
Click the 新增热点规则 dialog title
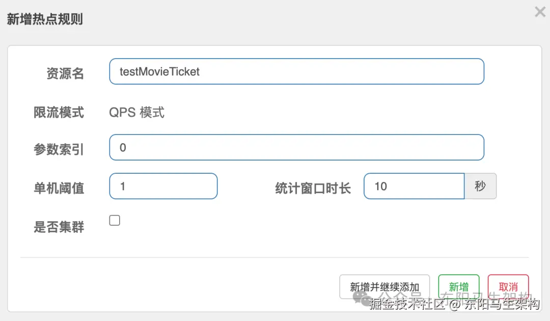coord(45,19)
